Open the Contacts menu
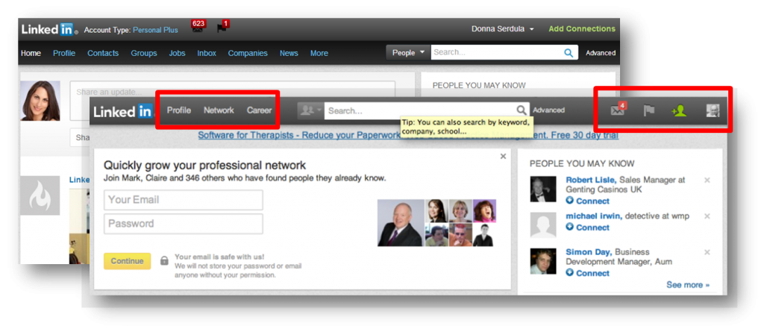764x332 pixels. tap(103, 53)
